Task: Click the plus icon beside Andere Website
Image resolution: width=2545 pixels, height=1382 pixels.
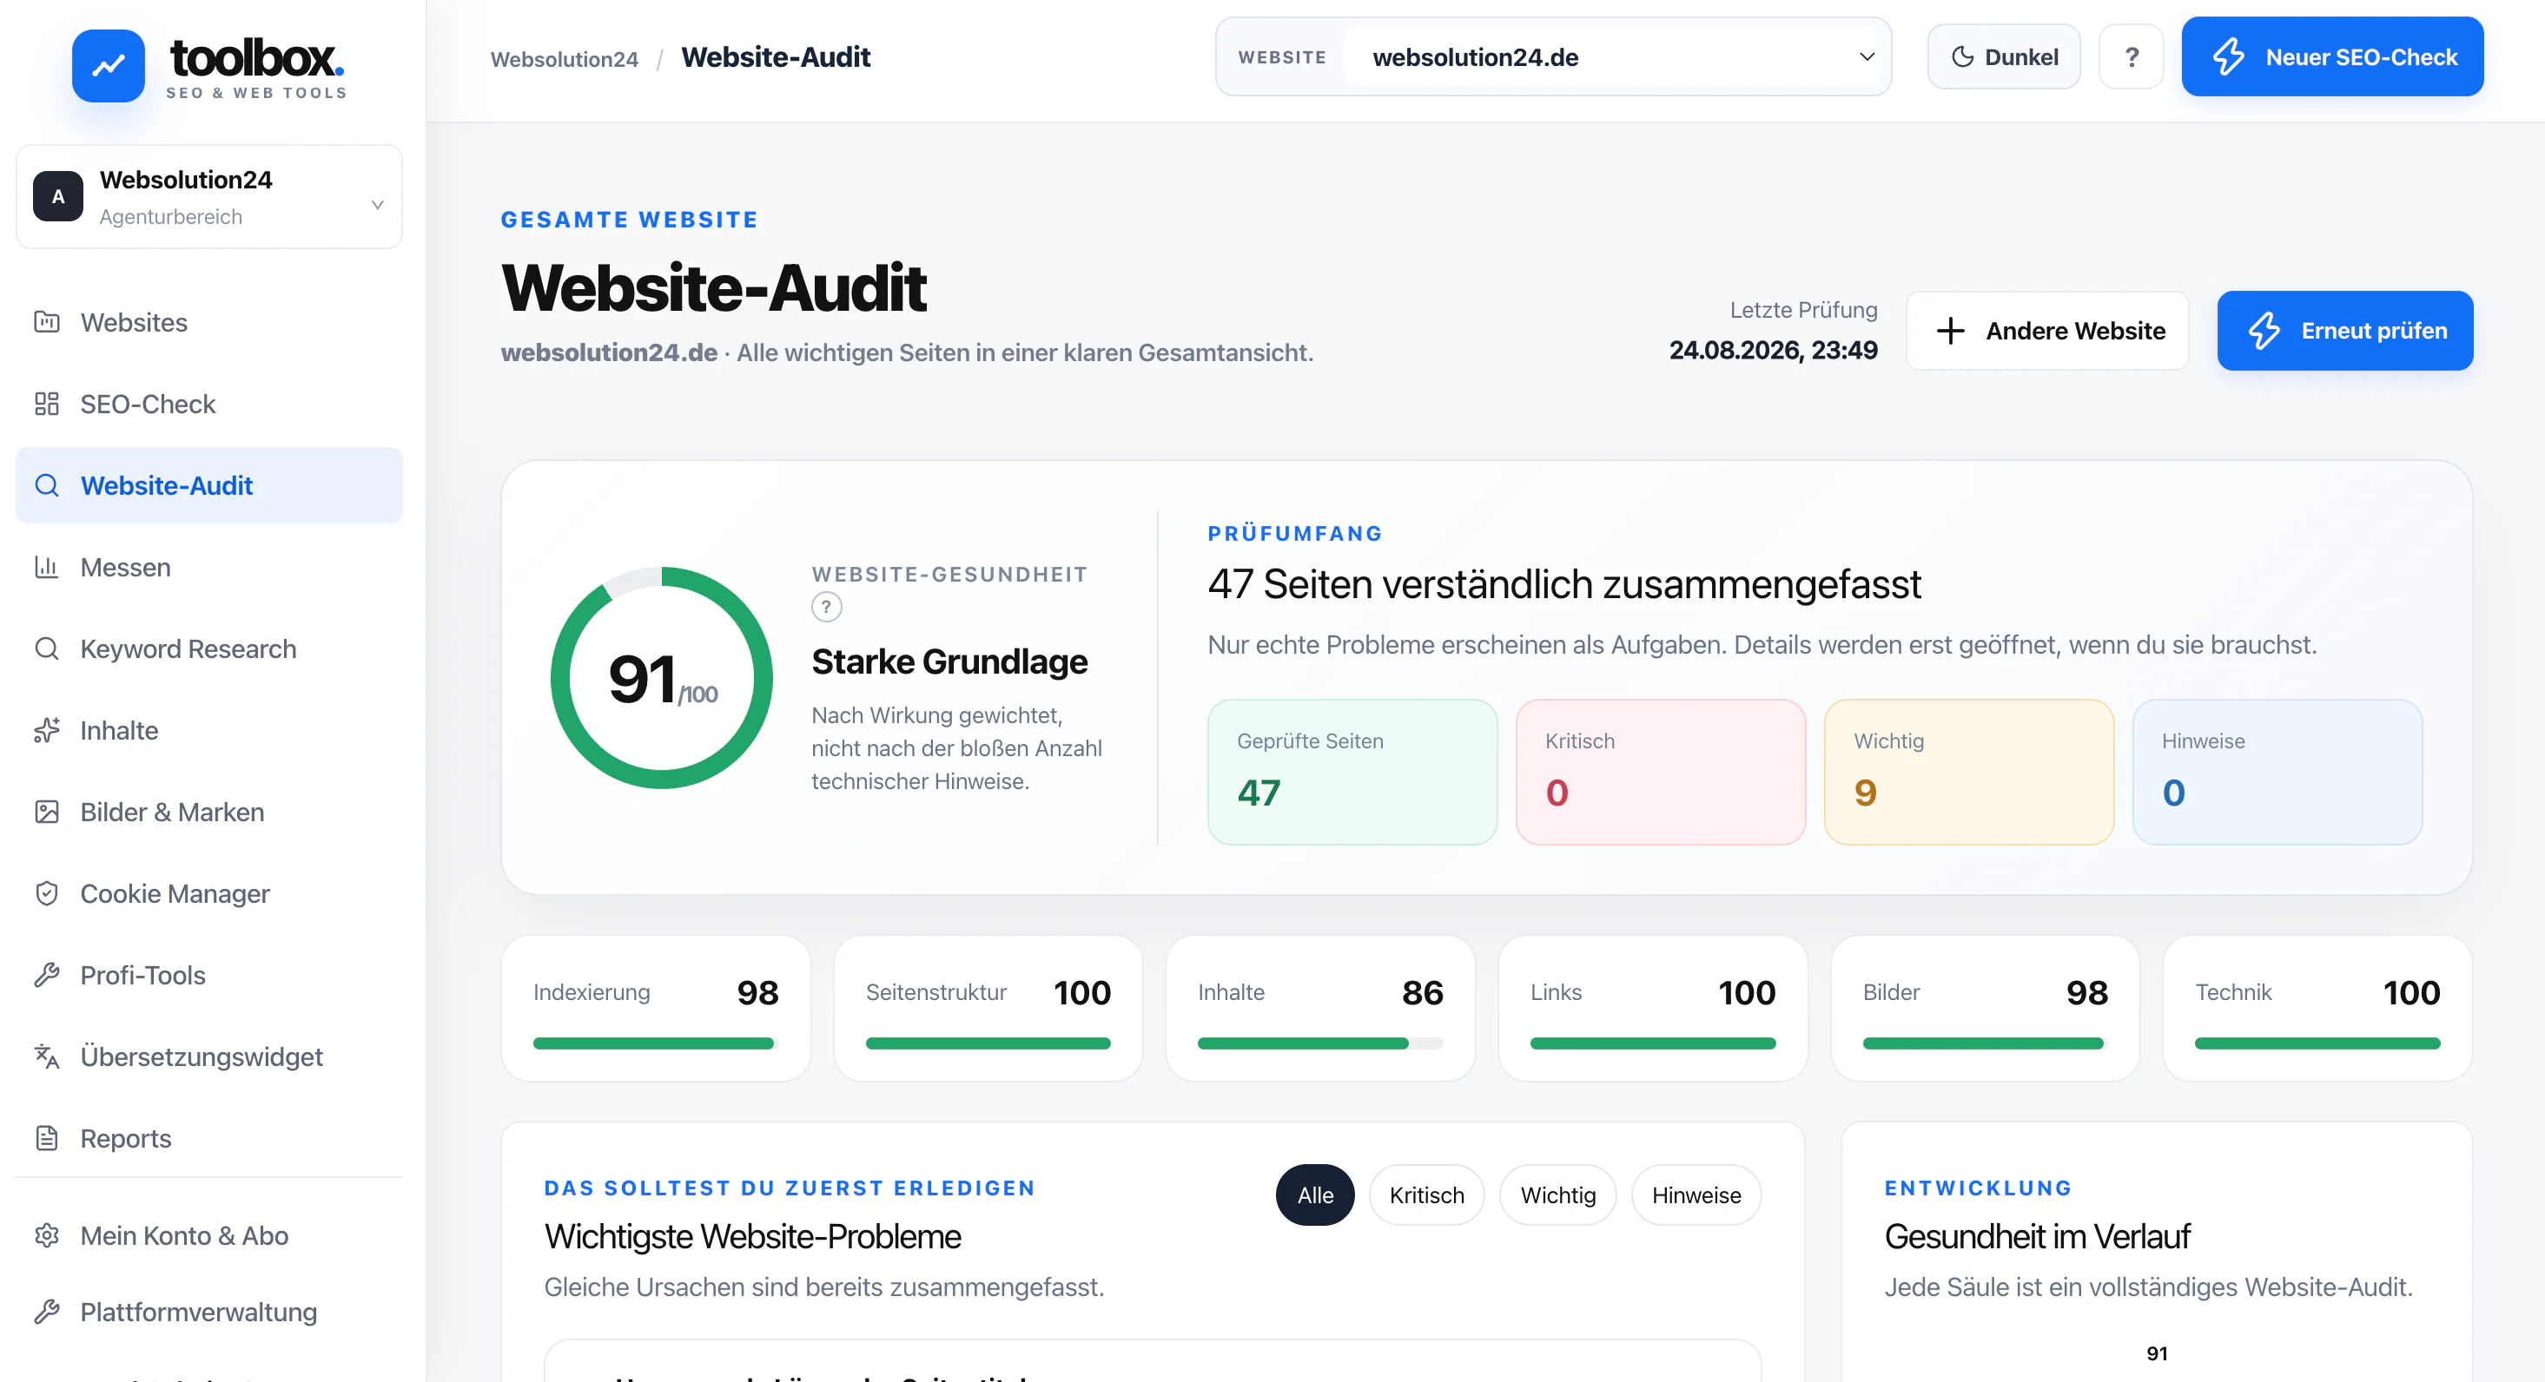Action: pyautogui.click(x=1950, y=331)
